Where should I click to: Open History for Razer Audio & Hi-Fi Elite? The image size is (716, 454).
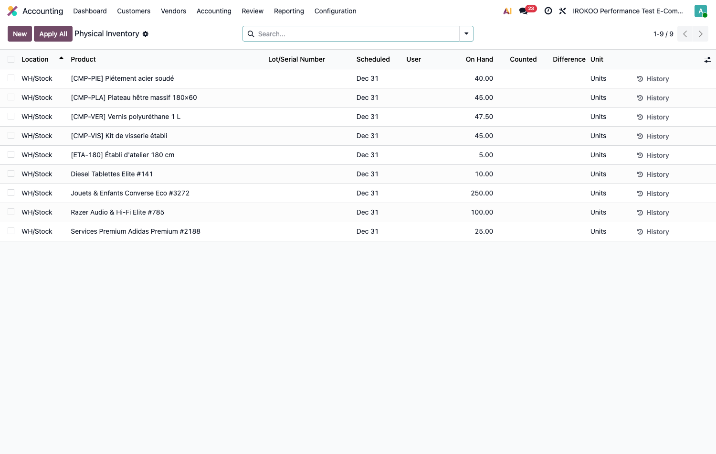(653, 213)
